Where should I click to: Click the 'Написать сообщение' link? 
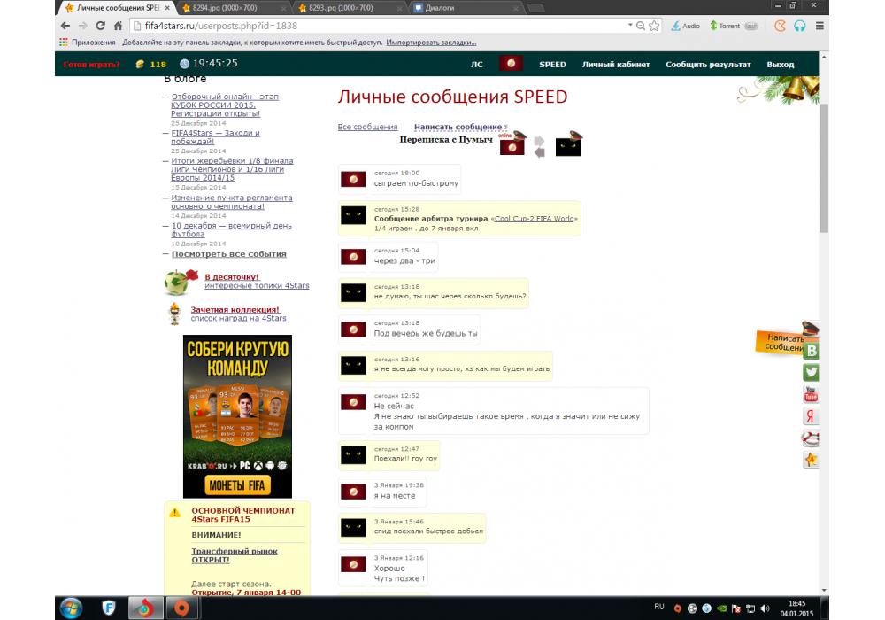[458, 128]
